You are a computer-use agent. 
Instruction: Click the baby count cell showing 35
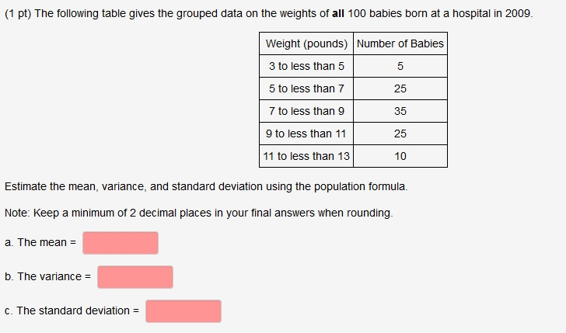pyautogui.click(x=400, y=111)
